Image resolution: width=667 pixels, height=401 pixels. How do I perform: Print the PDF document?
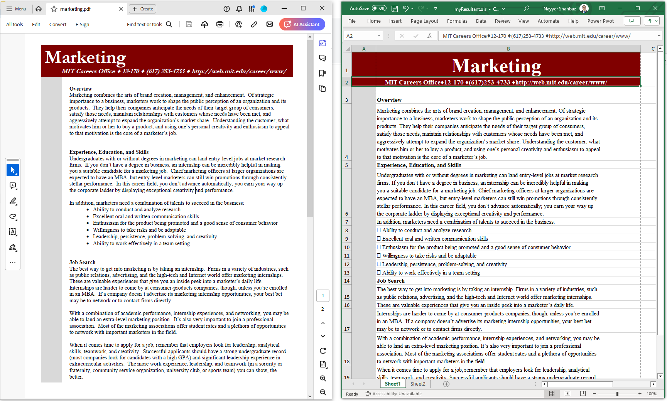[x=220, y=24]
